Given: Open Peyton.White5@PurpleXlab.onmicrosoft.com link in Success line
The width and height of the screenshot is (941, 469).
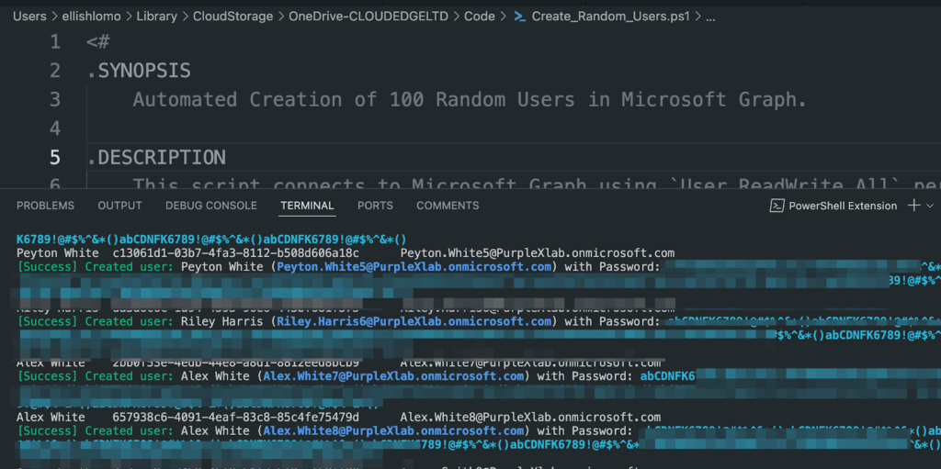Looking at the screenshot, I should [414, 266].
